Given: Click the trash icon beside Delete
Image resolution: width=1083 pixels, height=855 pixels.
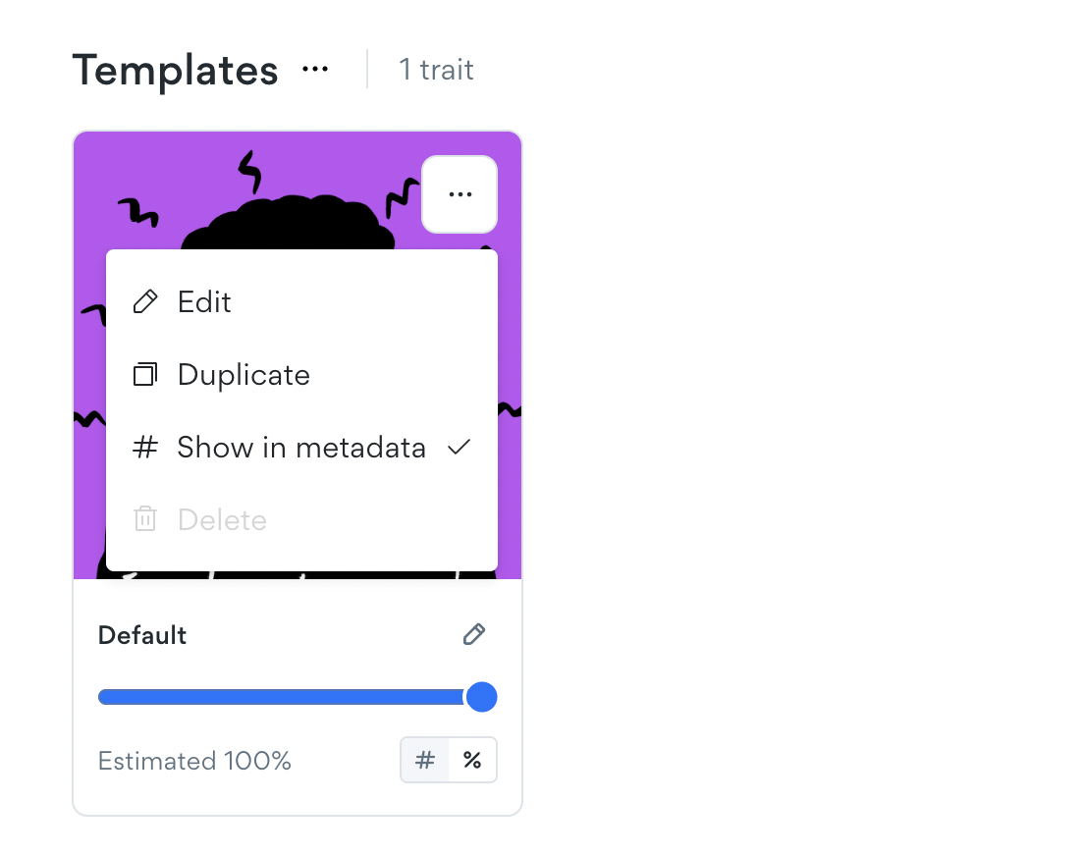Looking at the screenshot, I should (145, 519).
